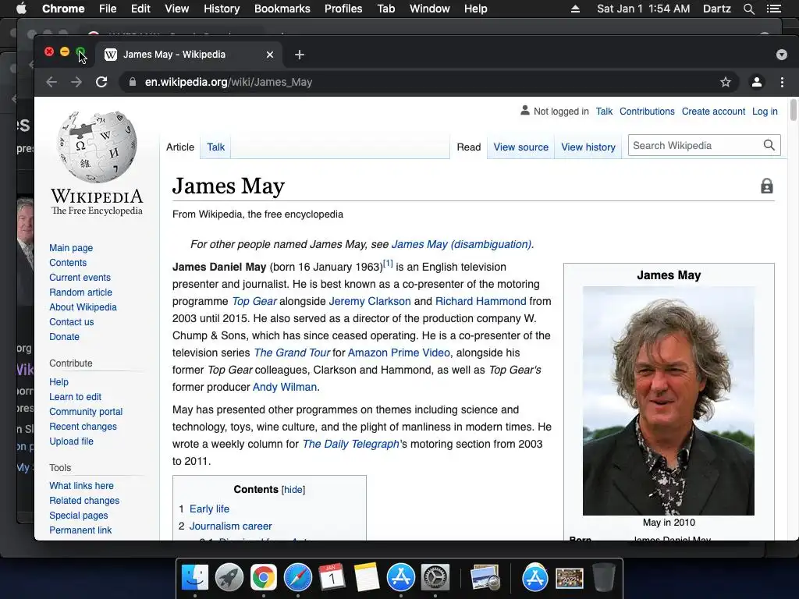Open Recent changes in sidebar

[83, 427]
